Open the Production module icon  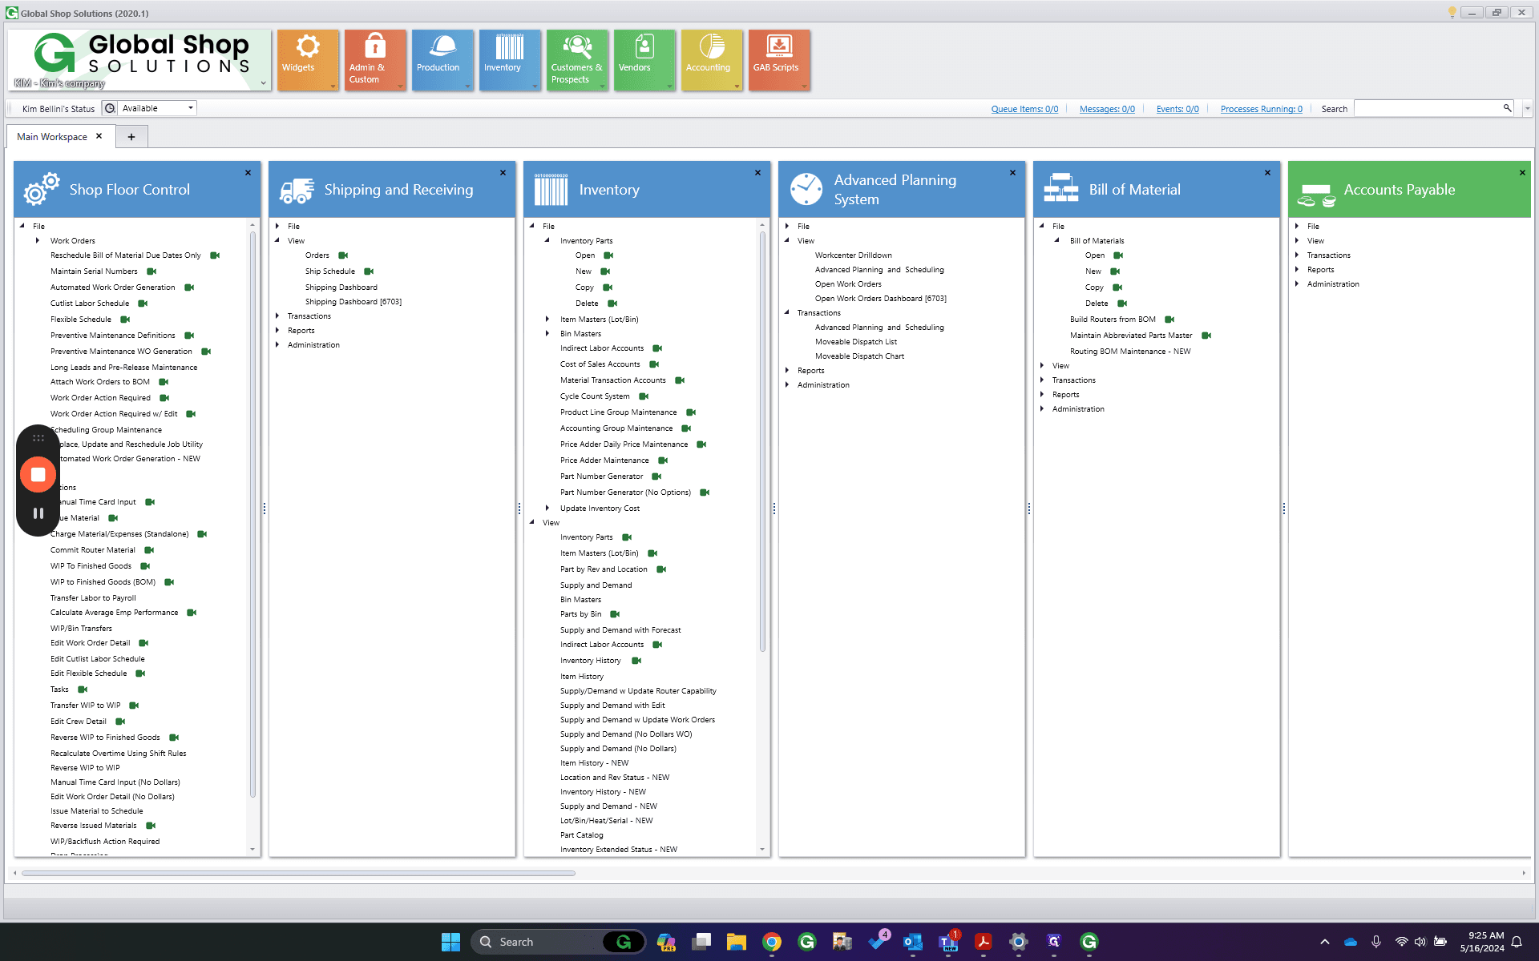pyautogui.click(x=442, y=60)
